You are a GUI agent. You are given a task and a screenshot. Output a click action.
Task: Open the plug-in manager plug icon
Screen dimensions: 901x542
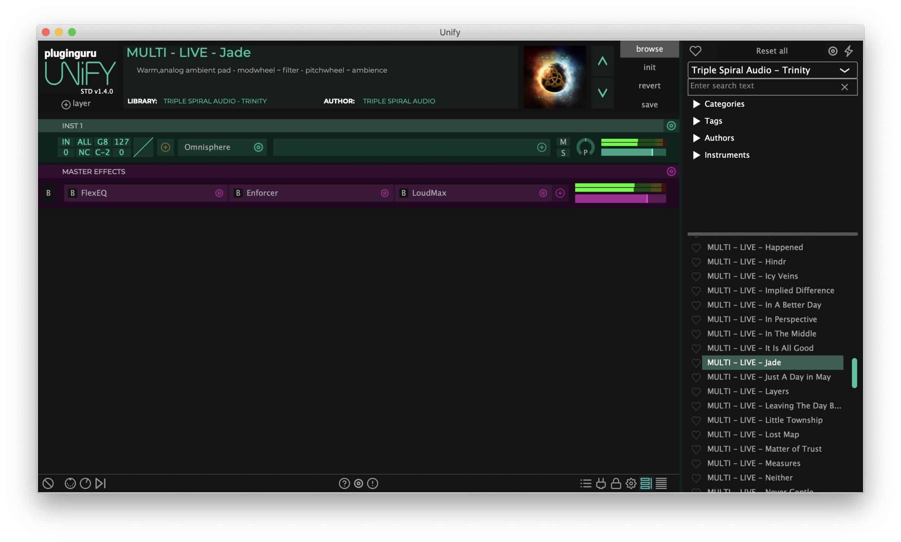coord(601,483)
